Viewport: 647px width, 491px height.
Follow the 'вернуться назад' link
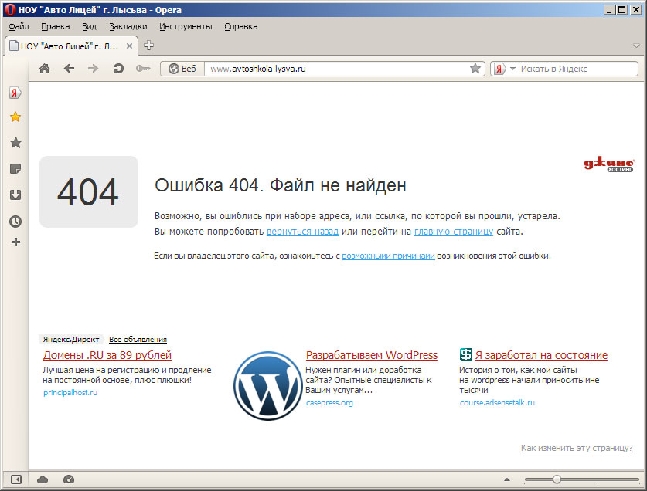pyautogui.click(x=302, y=232)
